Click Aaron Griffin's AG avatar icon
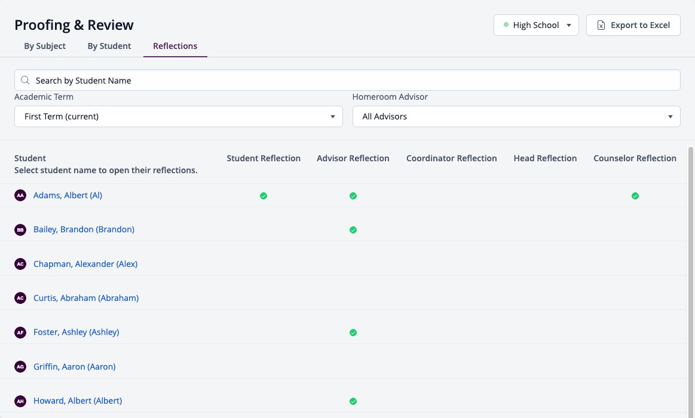Screen dimensions: 695x418 pyautogui.click(x=20, y=367)
